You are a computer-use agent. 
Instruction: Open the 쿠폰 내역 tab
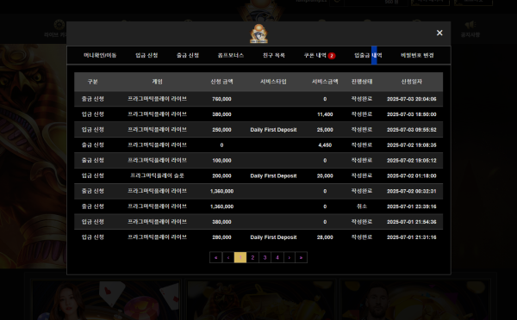[x=315, y=55]
